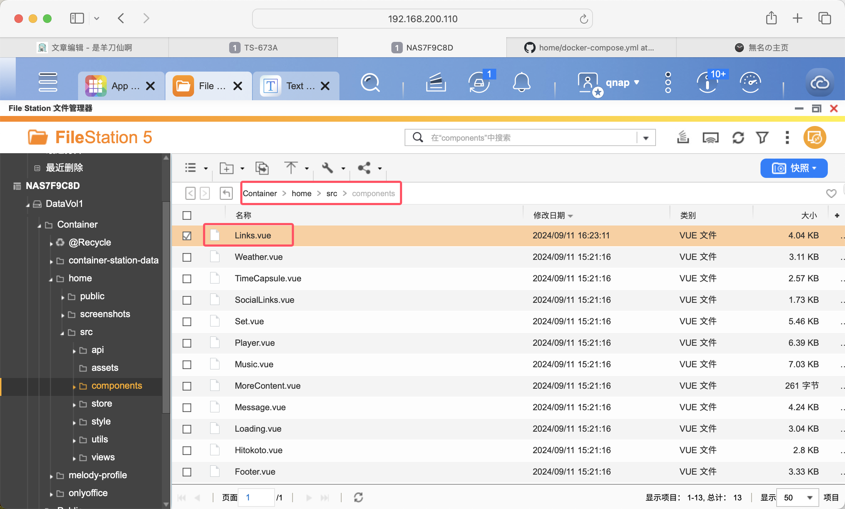
Task: Switch to the TS-673A browser tab
Action: tap(253, 48)
